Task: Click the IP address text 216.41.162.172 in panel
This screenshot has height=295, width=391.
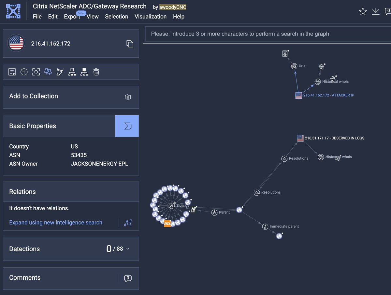Action: (51, 43)
